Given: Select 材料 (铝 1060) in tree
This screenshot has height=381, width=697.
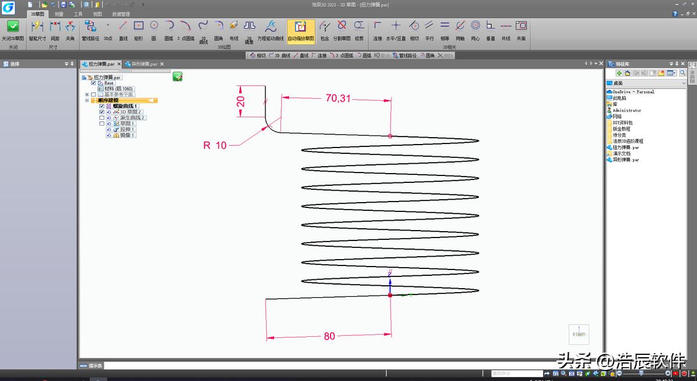Looking at the screenshot, I should coord(116,89).
